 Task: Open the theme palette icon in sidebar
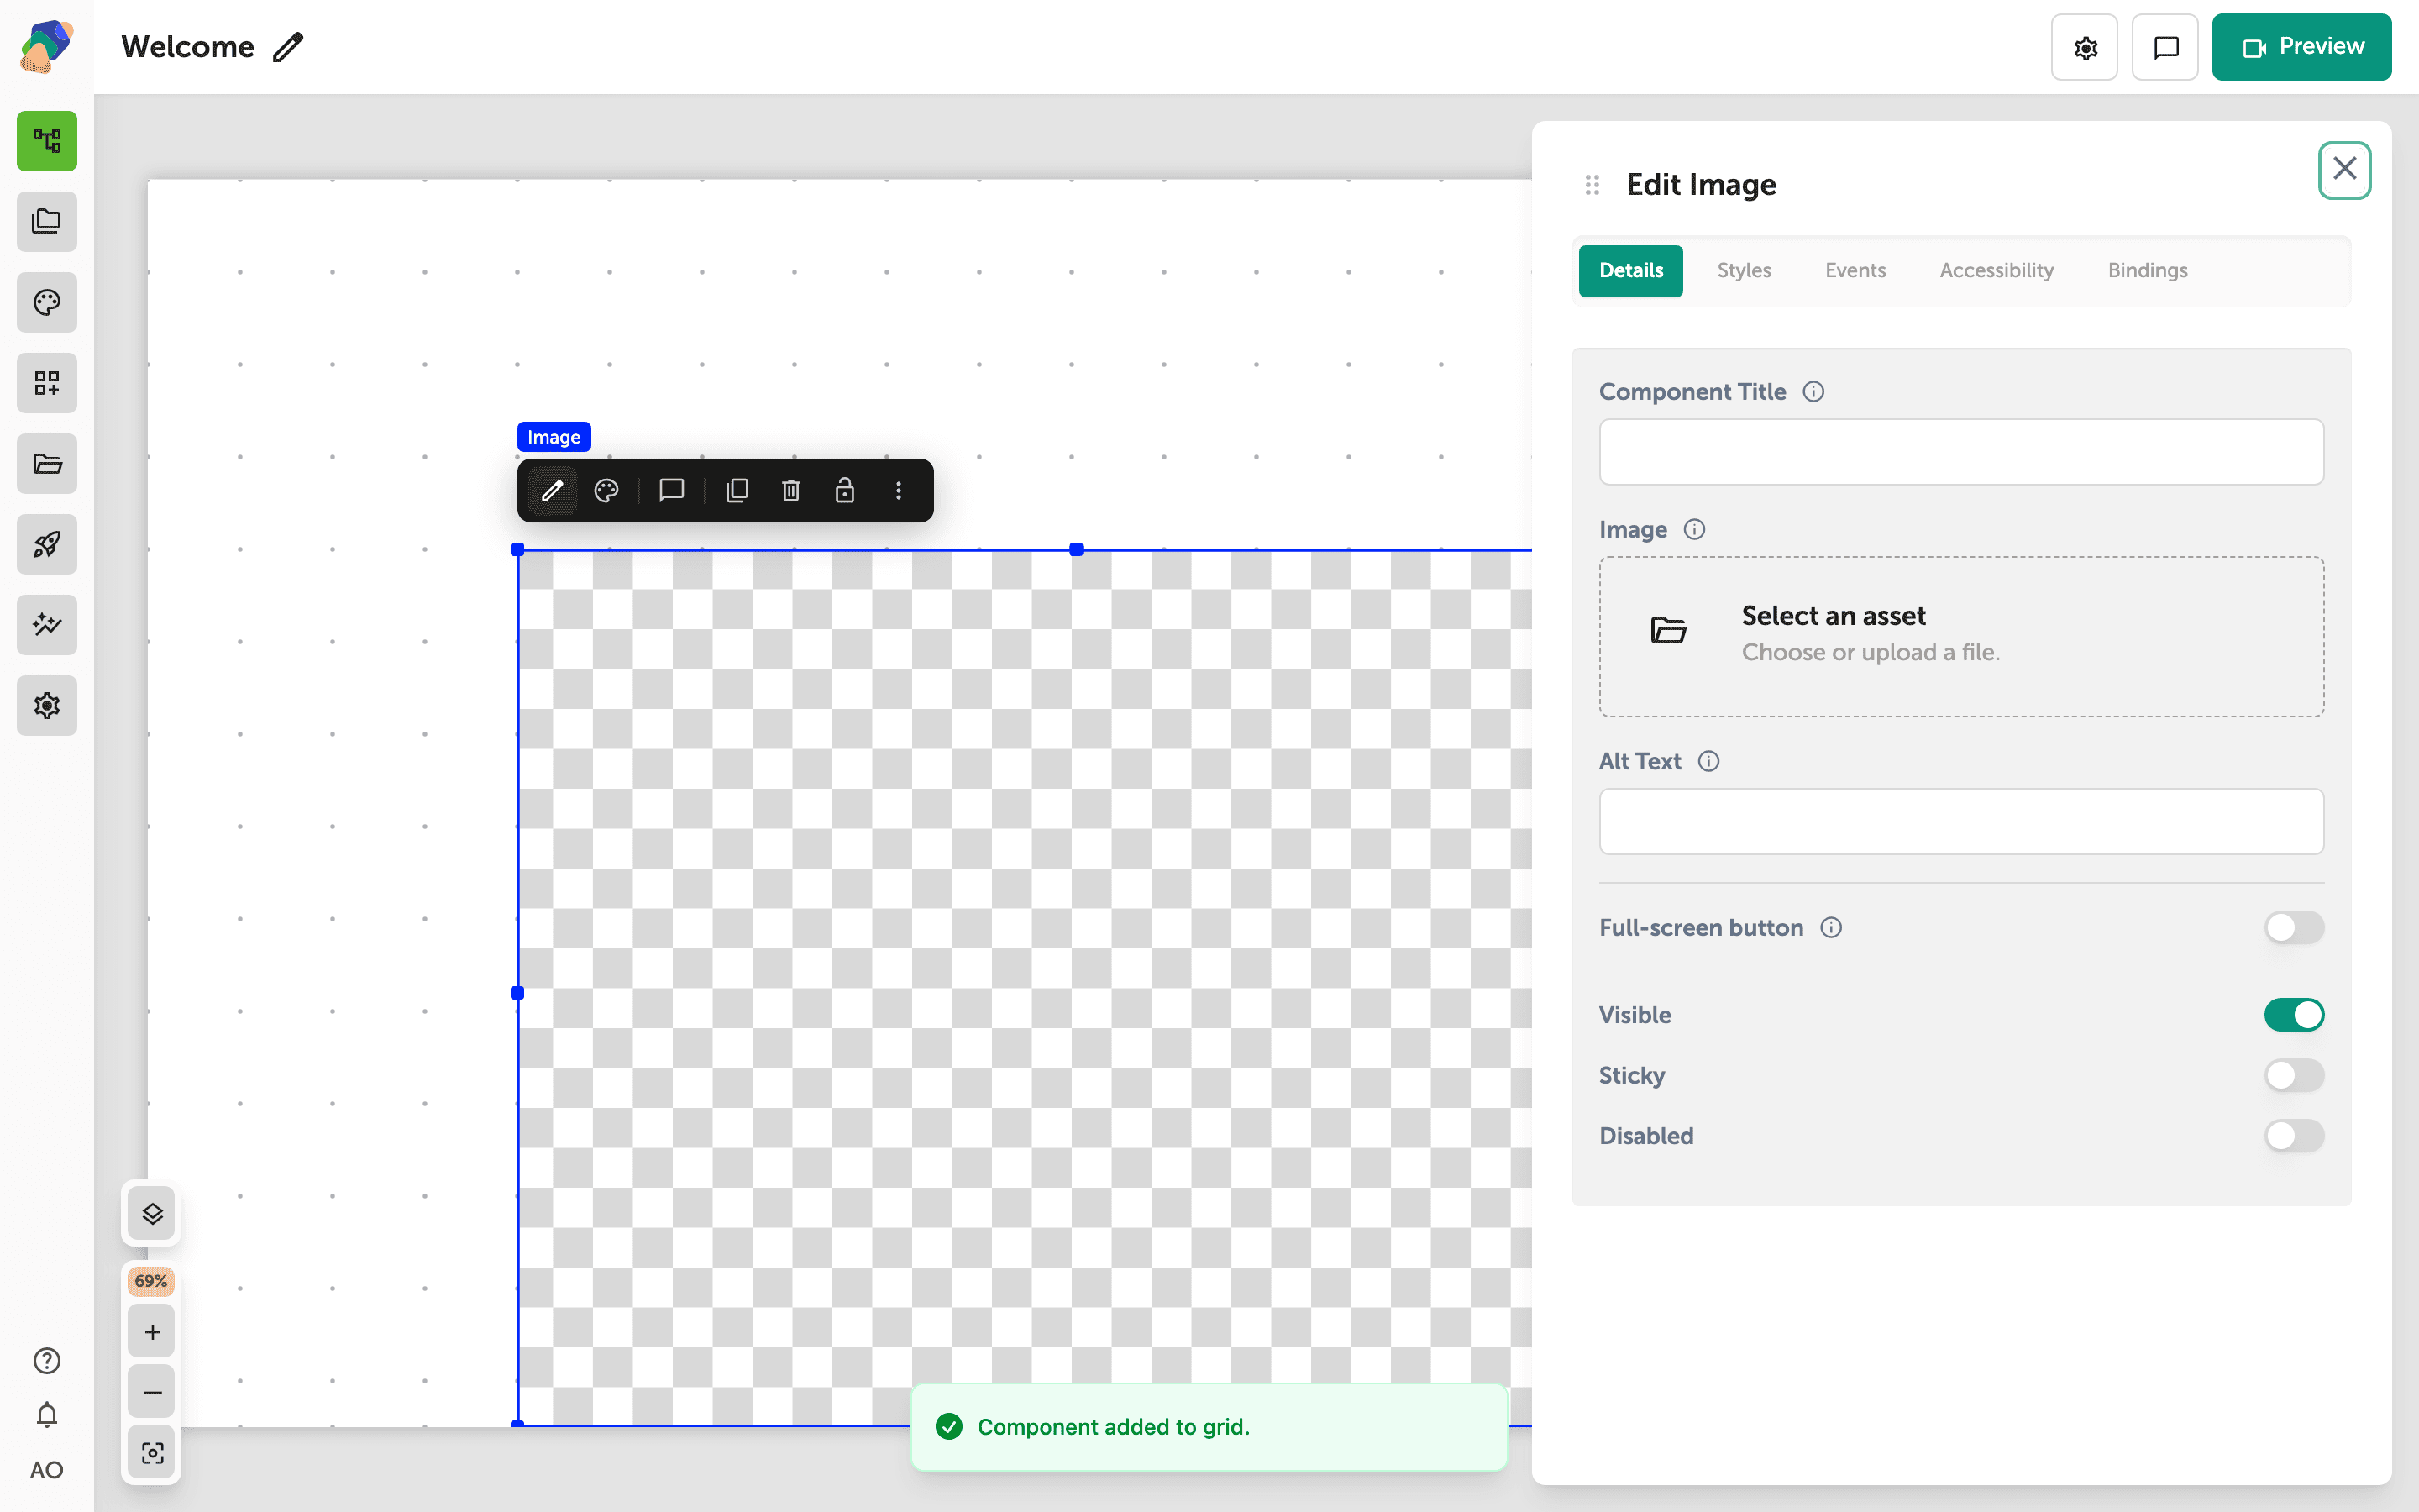pos(47,302)
